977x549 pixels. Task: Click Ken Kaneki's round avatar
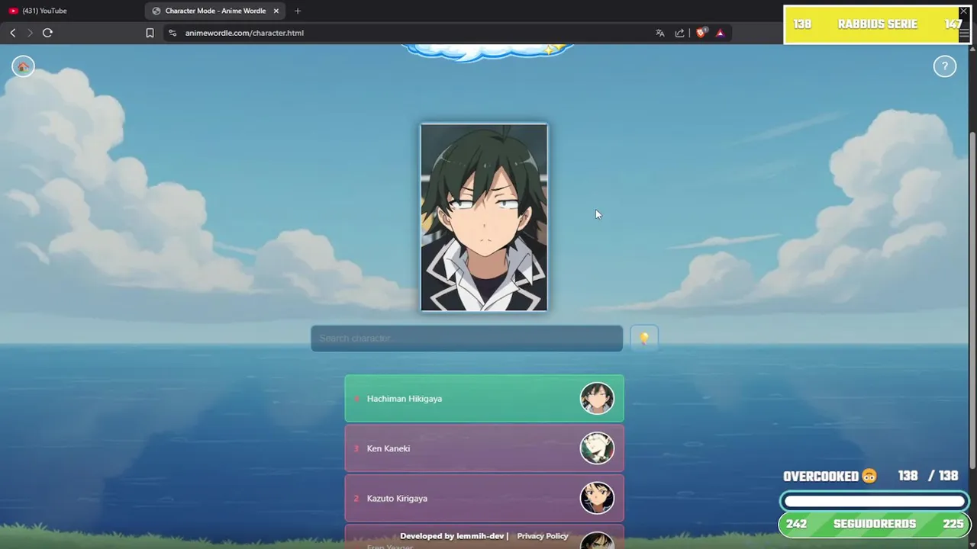(x=597, y=448)
